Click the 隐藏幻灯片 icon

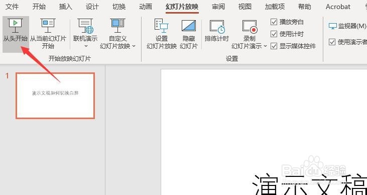189,26
